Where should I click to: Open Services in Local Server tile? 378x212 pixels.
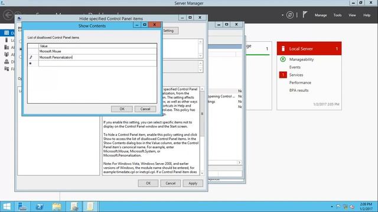pos(296,75)
